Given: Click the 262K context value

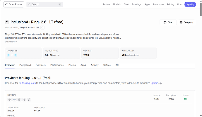Looking at the screenshot, I should (x=86, y=55).
